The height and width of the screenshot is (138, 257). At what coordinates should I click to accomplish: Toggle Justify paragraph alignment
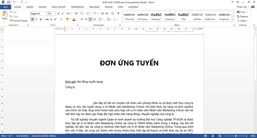(95, 19)
